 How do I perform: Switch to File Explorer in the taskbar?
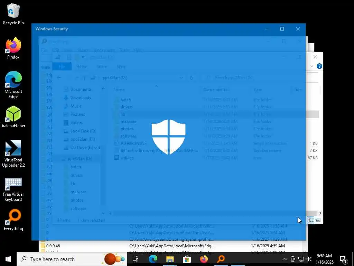coord(170,259)
